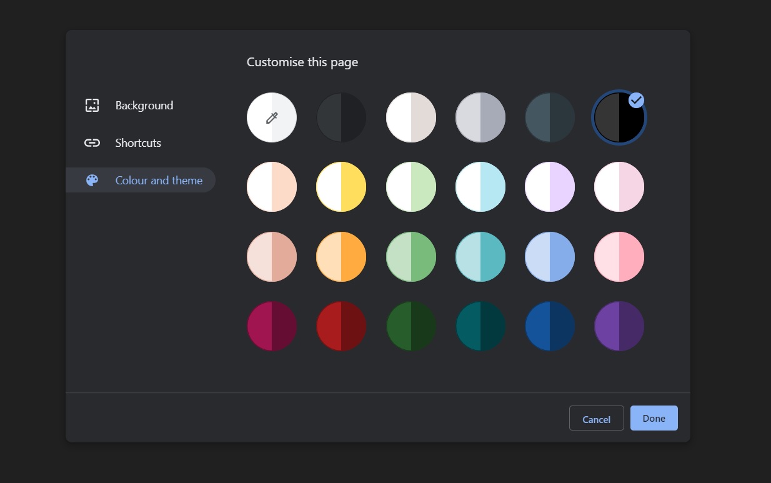Select the medium green colour swatch

pos(411,257)
